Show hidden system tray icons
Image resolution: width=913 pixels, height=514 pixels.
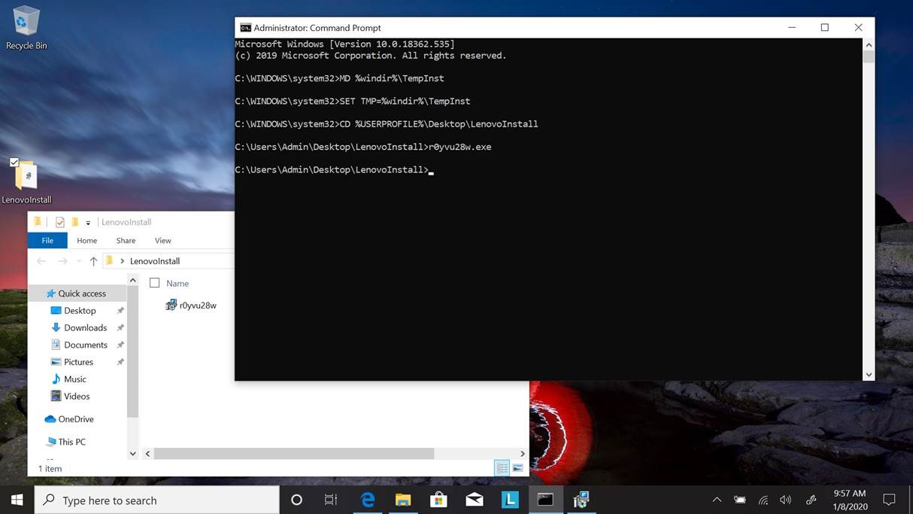click(717, 500)
